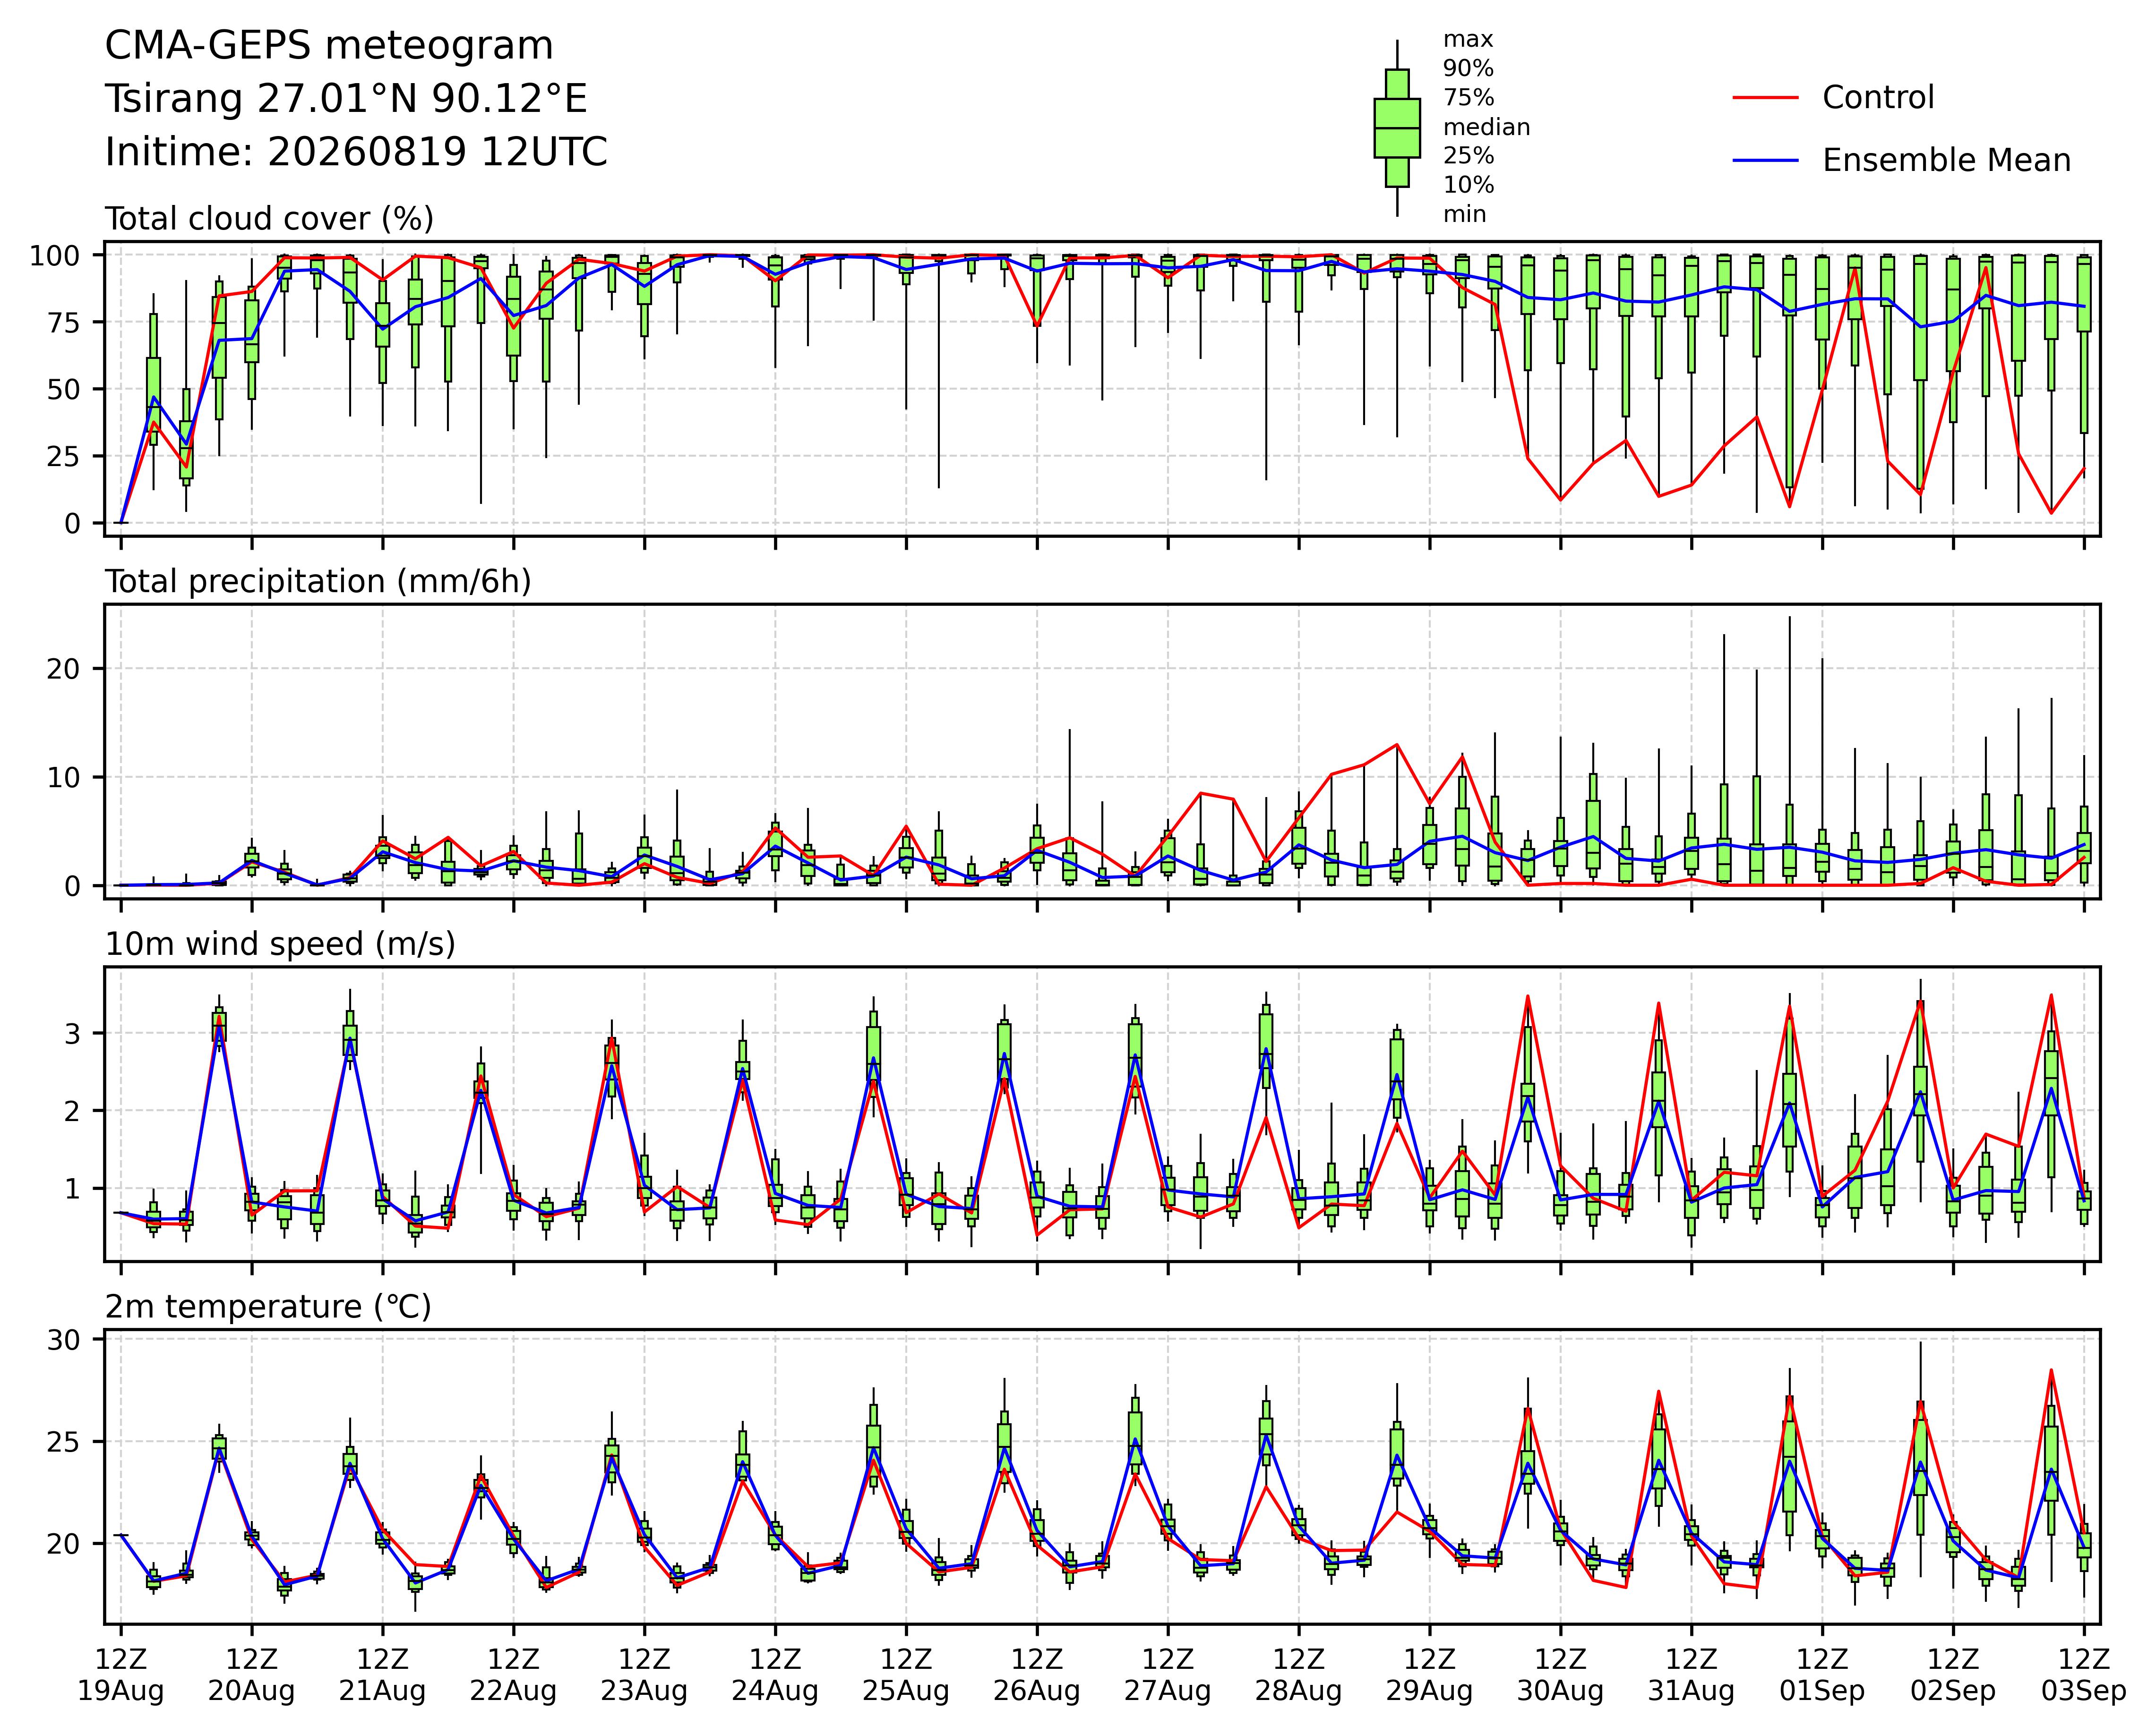Screen dimensions: 2156x1734
Task: Click the 2m temperature (℃) panel title
Action: [x=268, y=1307]
